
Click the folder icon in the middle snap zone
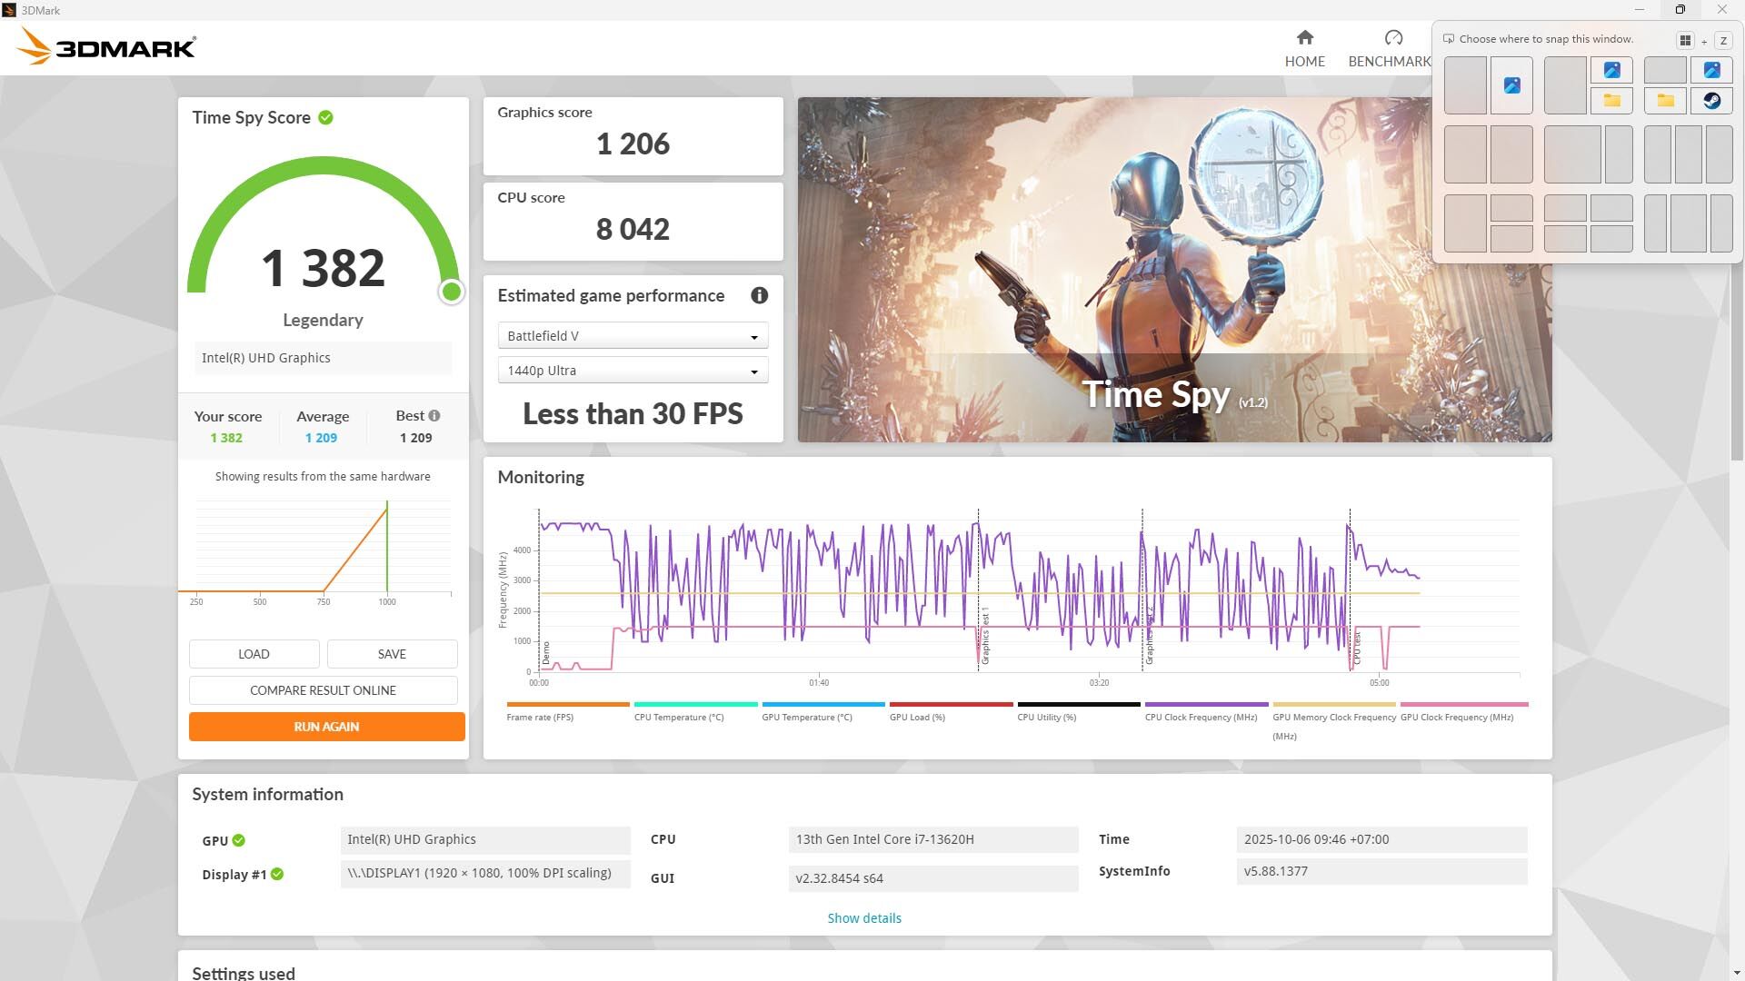(x=1612, y=101)
